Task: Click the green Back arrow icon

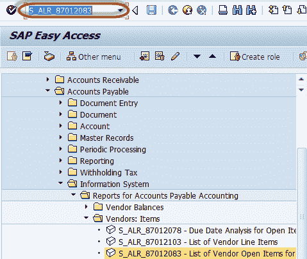Action: coord(173,10)
